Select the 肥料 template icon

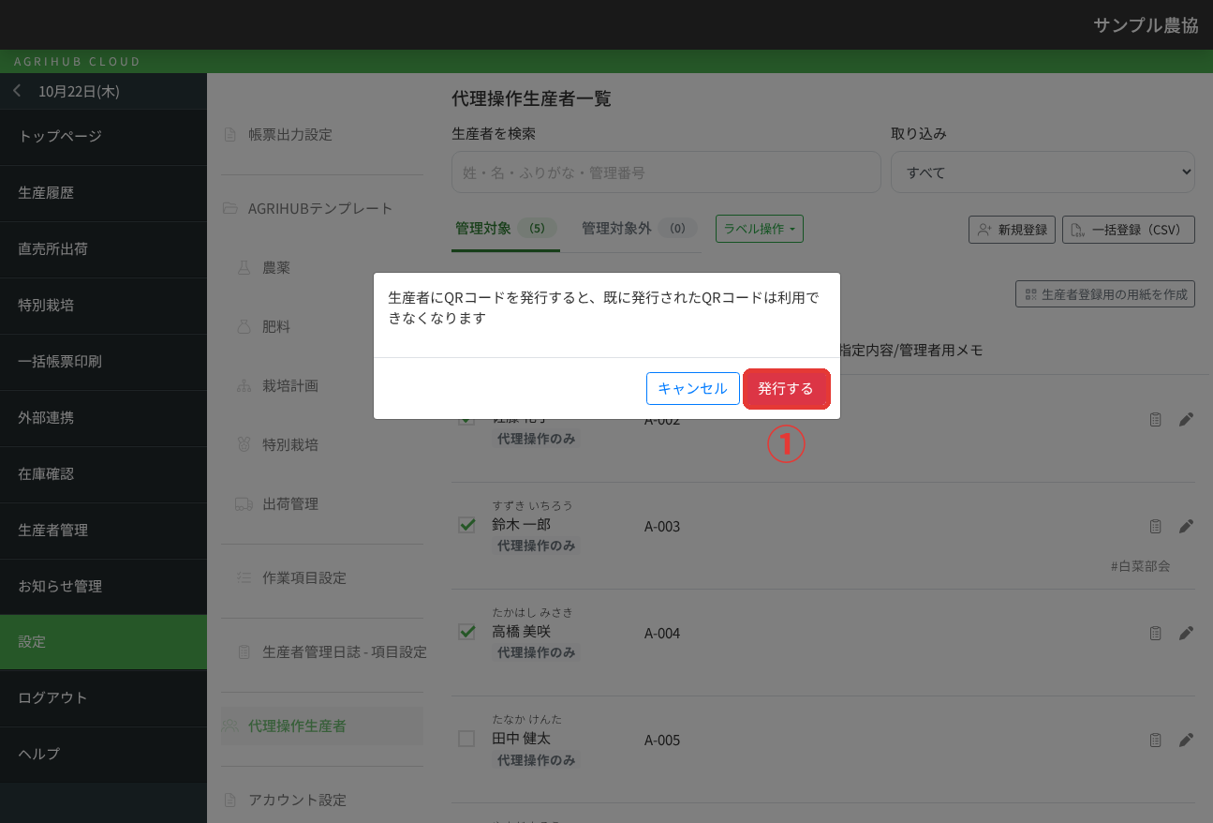[244, 327]
